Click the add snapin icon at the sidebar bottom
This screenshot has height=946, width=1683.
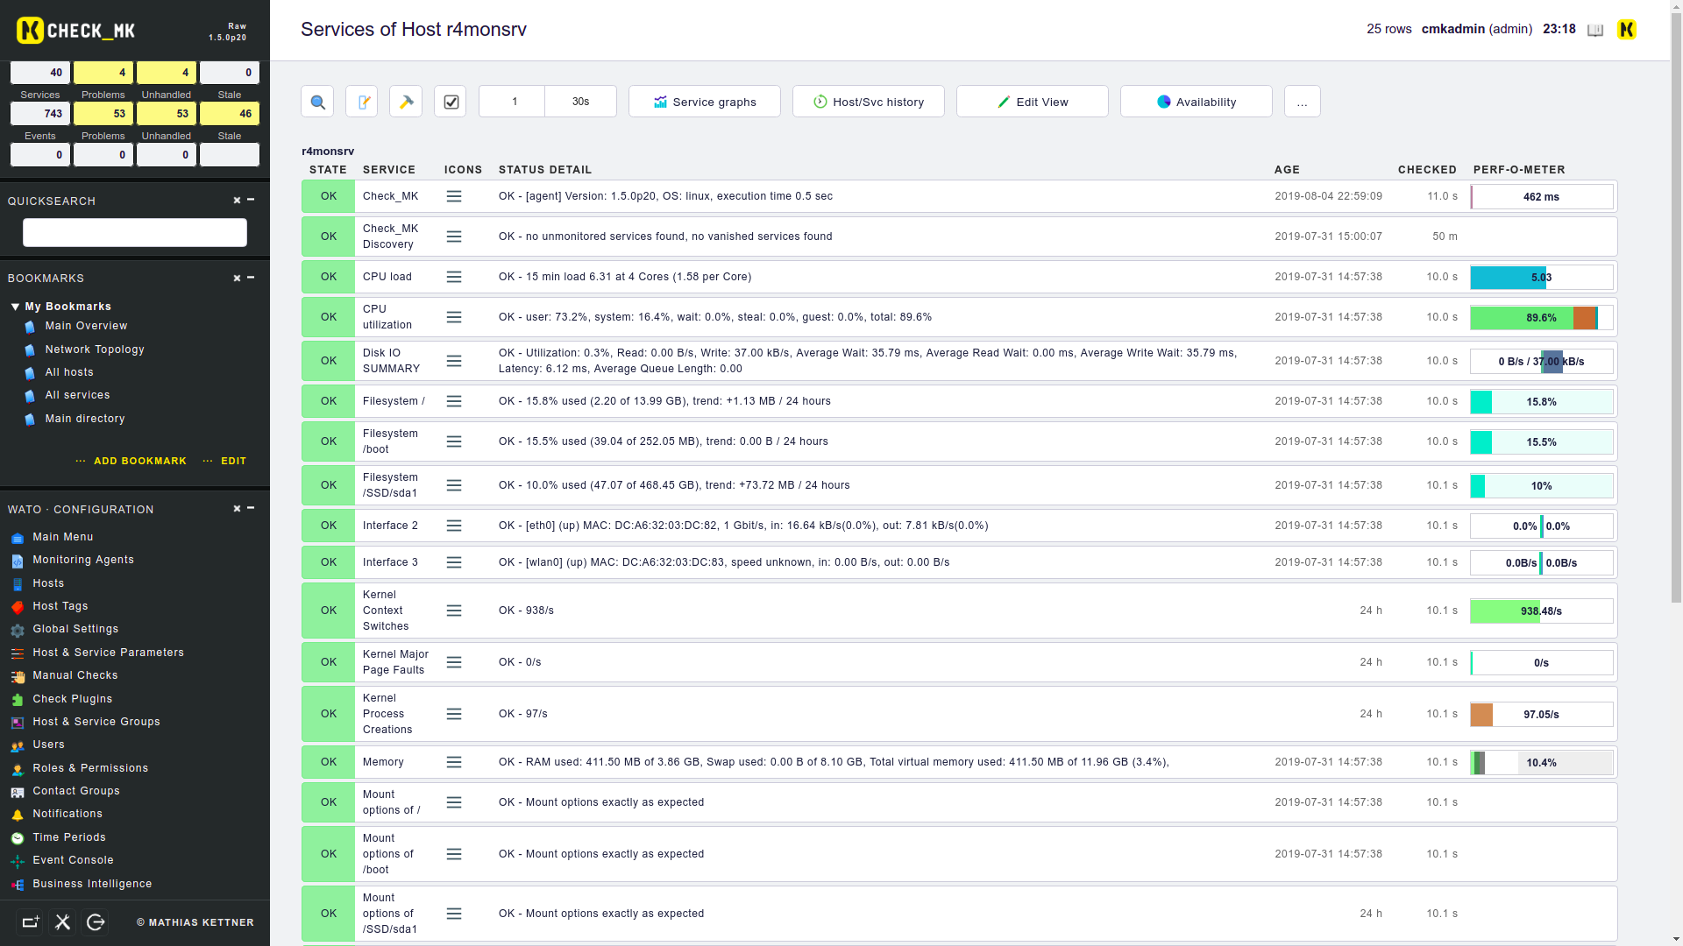point(30,922)
